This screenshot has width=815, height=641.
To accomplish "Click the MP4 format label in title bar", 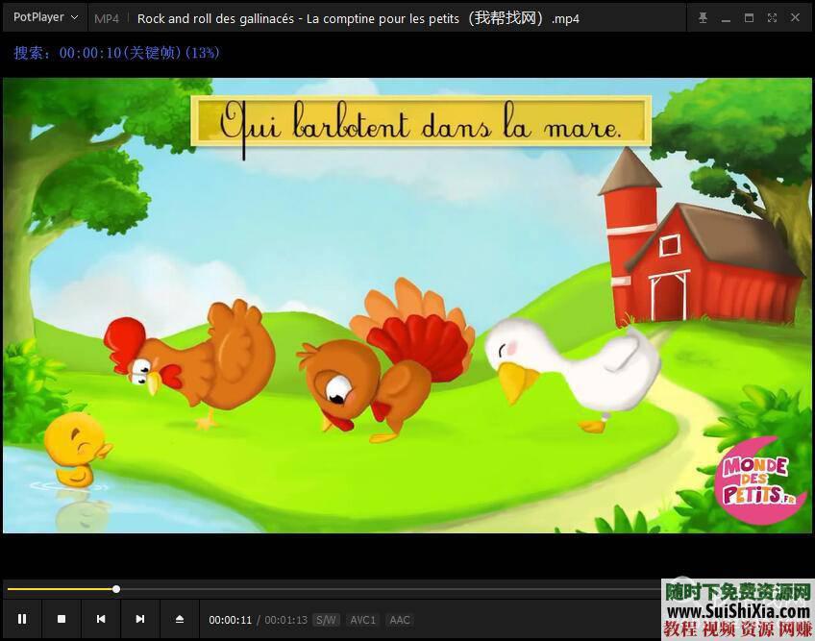I will [x=107, y=18].
